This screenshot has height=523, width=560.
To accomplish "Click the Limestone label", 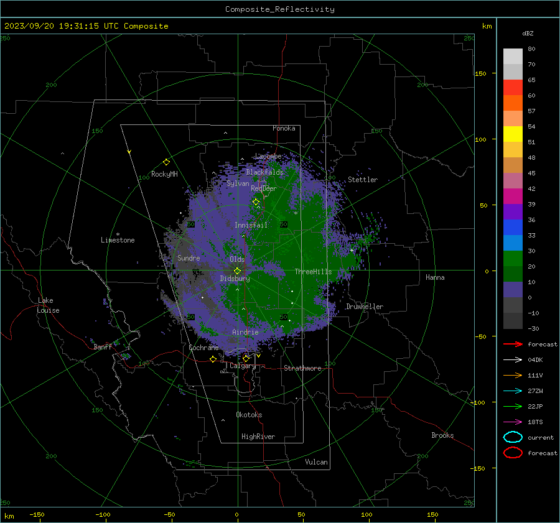I will [x=118, y=240].
